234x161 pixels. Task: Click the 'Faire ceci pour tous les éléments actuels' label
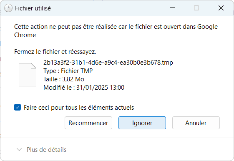(x=79, y=108)
